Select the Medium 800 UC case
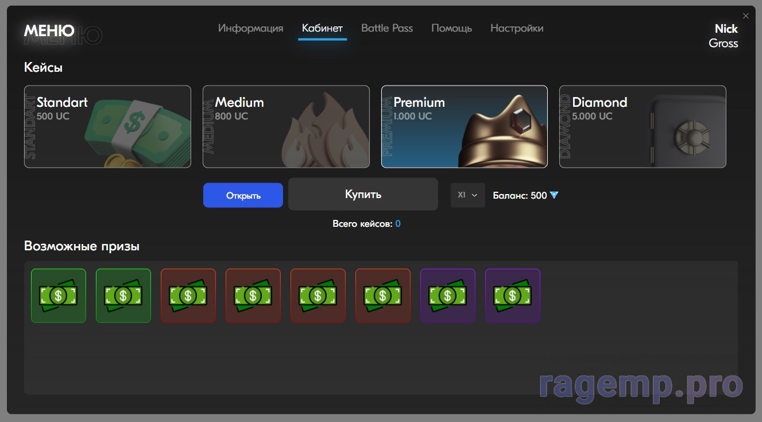Screen dimensions: 762x422 coord(286,127)
